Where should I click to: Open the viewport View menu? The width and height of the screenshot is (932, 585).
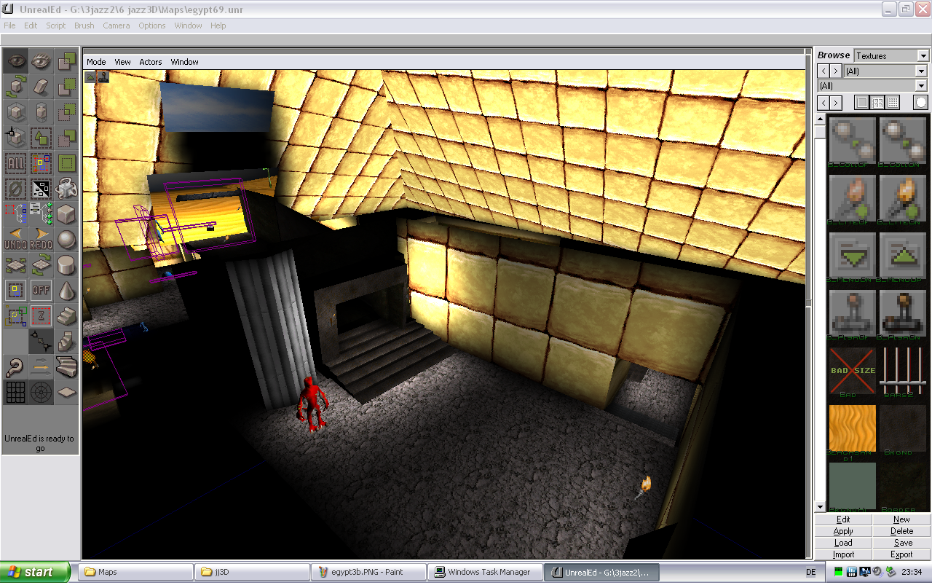[x=122, y=62]
